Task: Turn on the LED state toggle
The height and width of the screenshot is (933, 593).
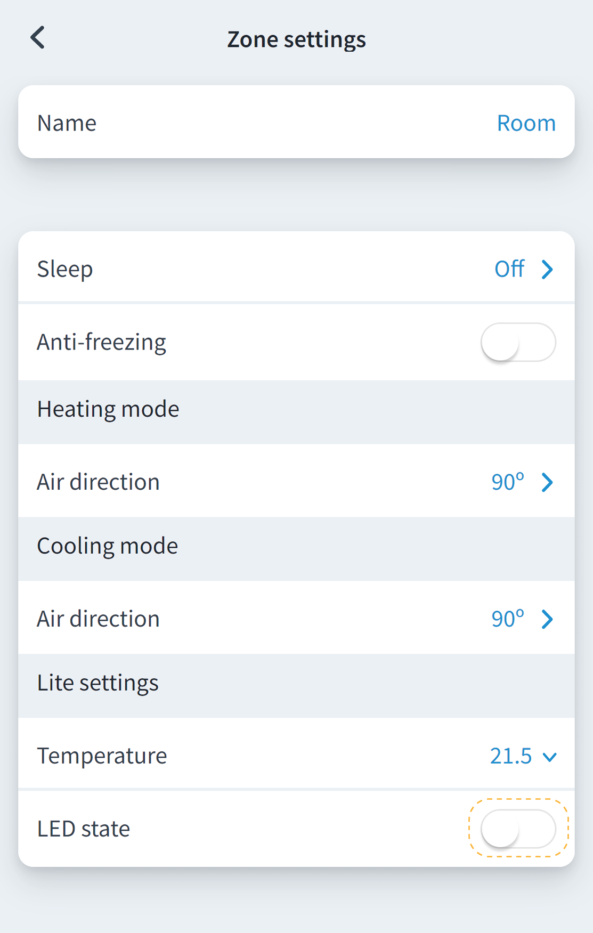Action: pos(518,829)
